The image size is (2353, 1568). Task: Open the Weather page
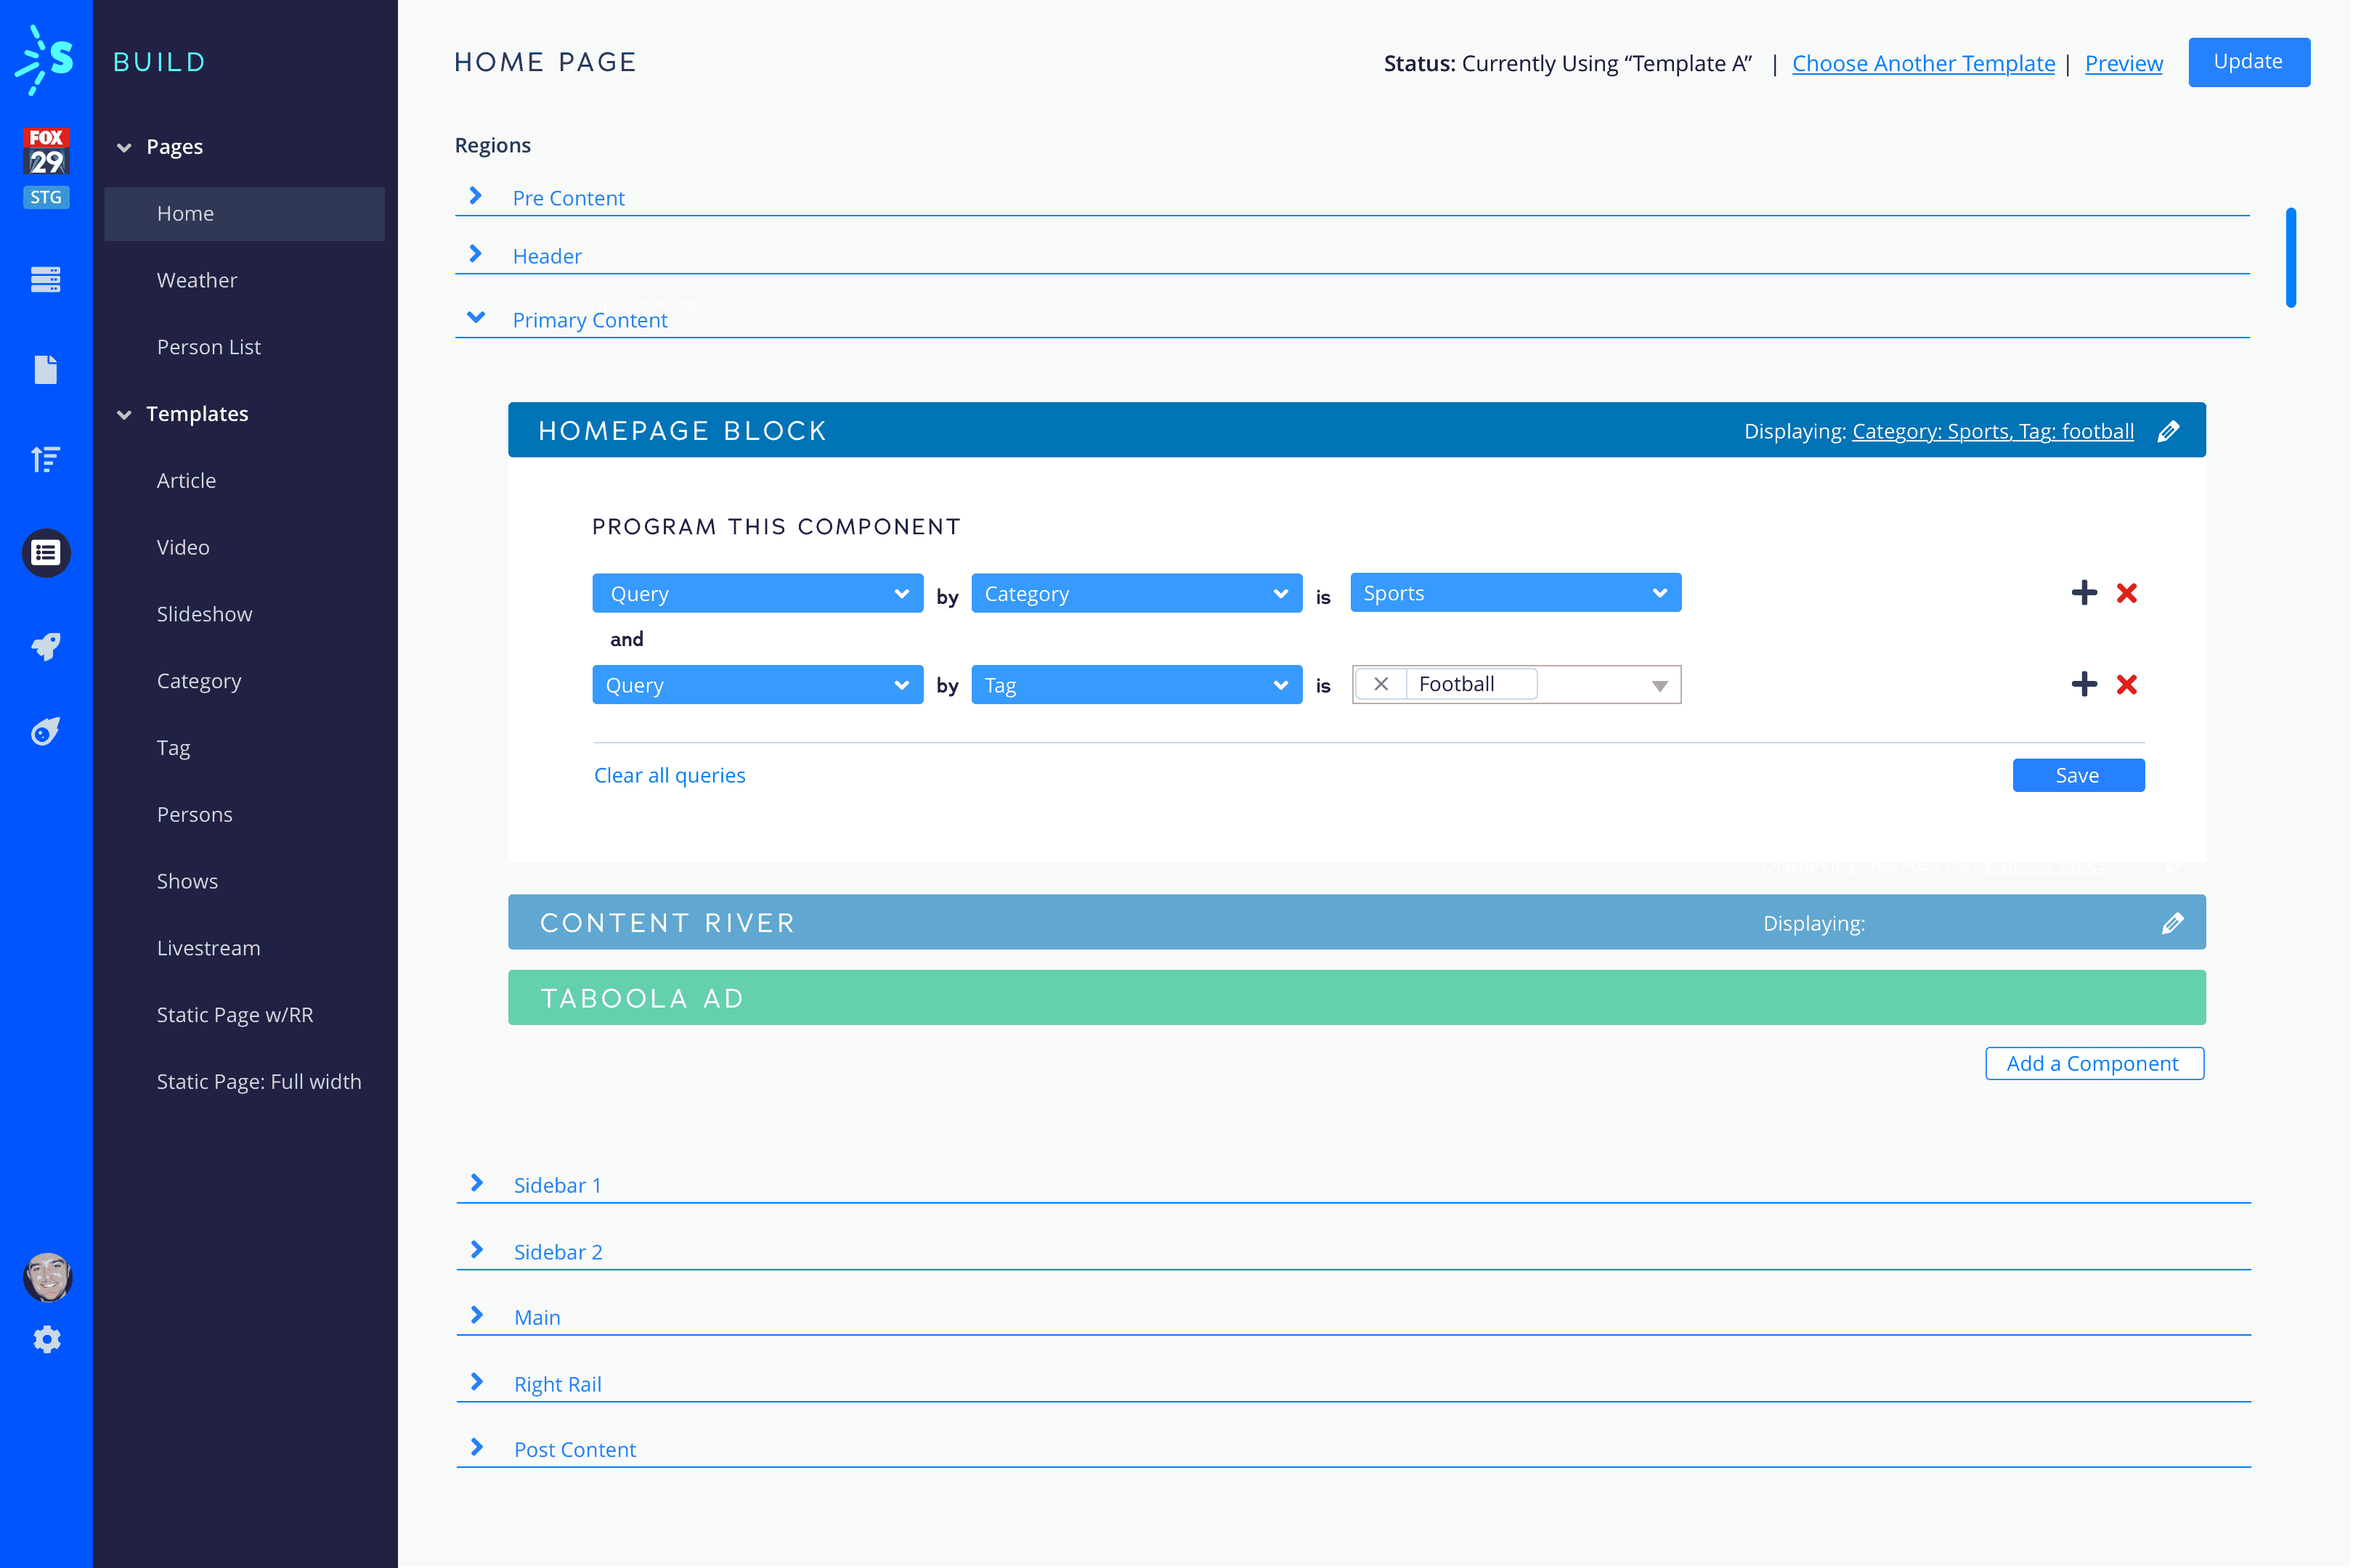196,280
